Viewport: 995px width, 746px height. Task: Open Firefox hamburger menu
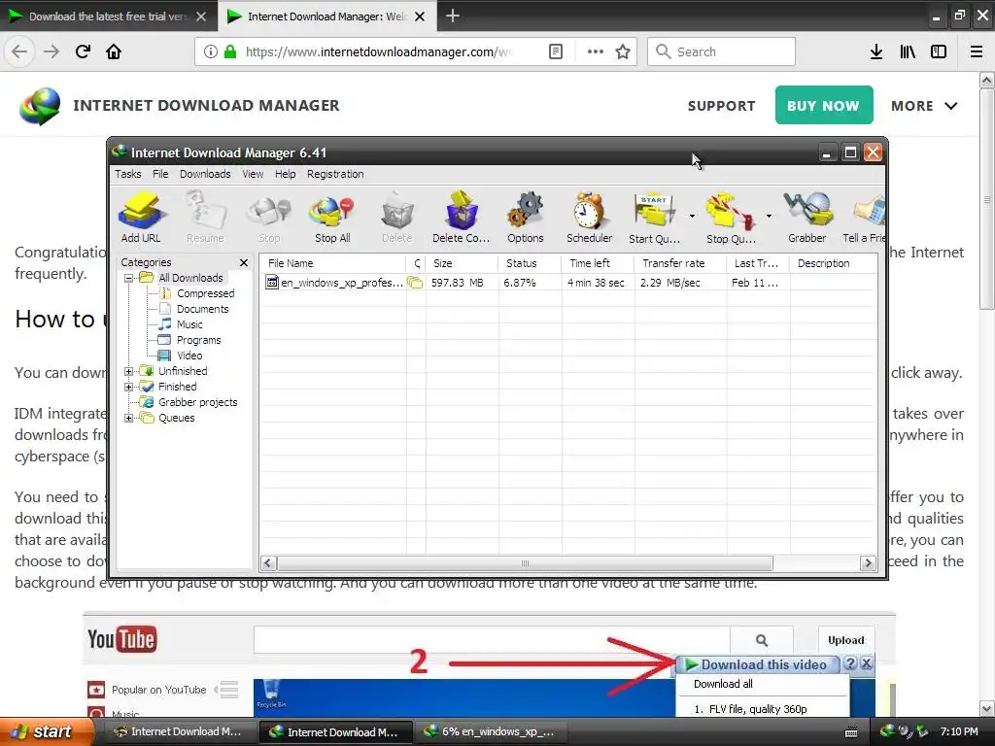pos(977,51)
